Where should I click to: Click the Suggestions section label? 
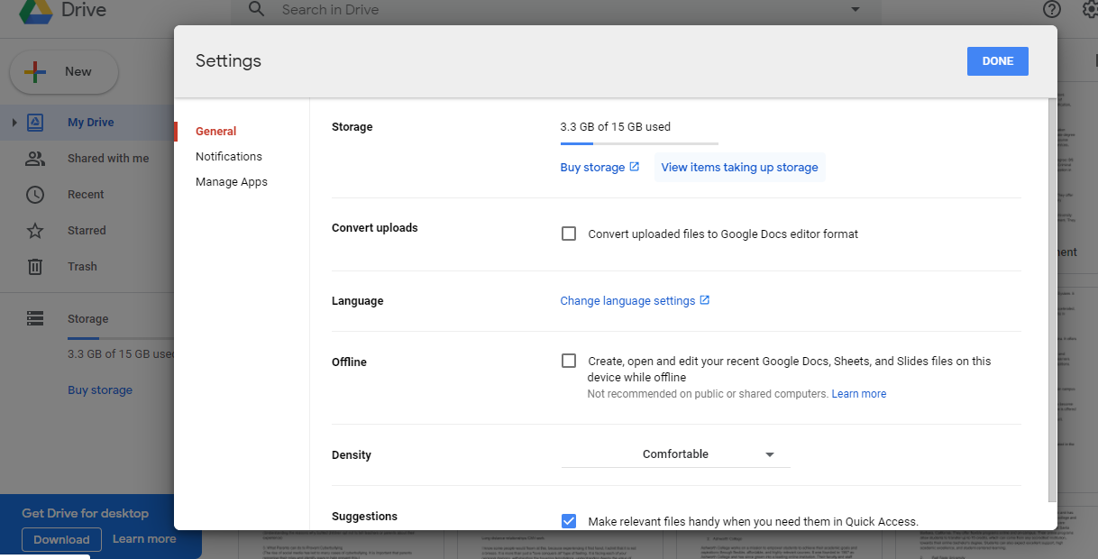[x=364, y=517]
